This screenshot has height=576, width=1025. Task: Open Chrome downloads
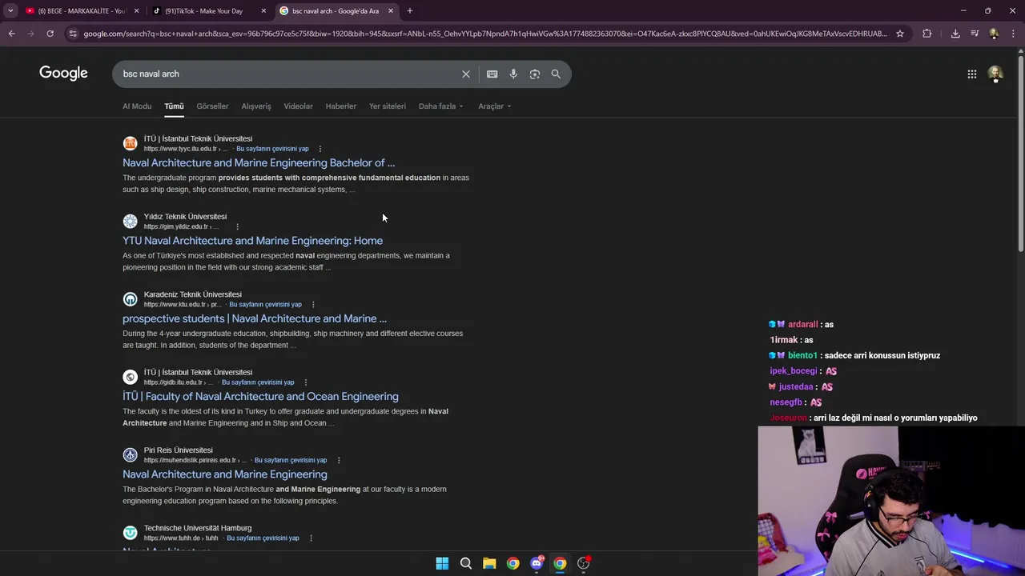tap(955, 34)
